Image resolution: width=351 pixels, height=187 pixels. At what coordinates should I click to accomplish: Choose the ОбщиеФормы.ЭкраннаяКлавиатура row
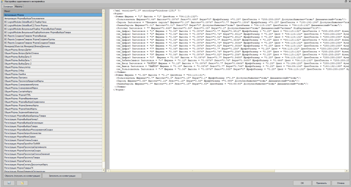click(51, 112)
